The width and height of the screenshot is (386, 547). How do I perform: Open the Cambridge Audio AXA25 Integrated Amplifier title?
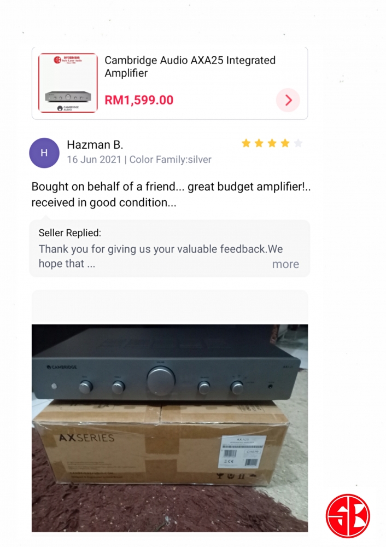pyautogui.click(x=190, y=66)
